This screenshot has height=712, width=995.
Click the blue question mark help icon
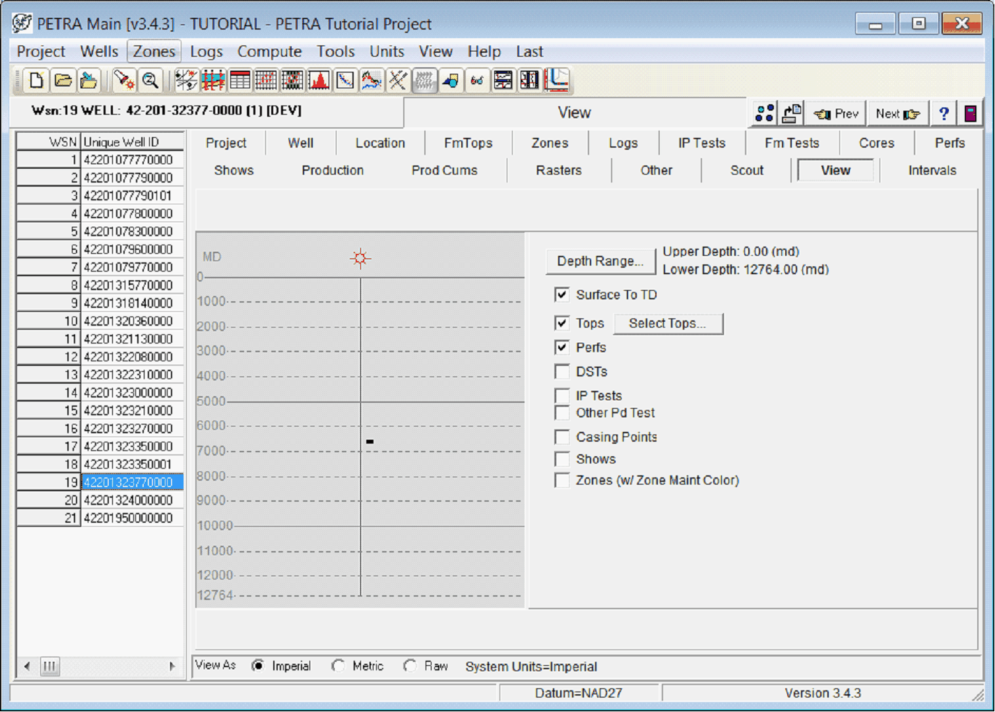click(944, 113)
